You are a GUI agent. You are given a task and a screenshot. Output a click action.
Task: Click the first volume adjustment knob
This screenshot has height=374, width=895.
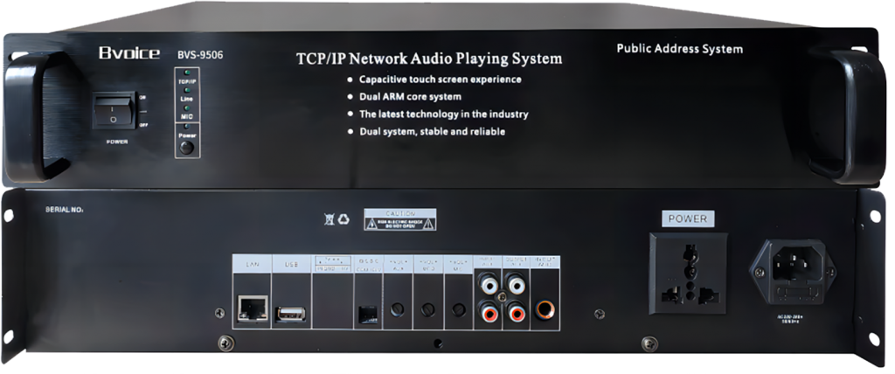click(398, 309)
